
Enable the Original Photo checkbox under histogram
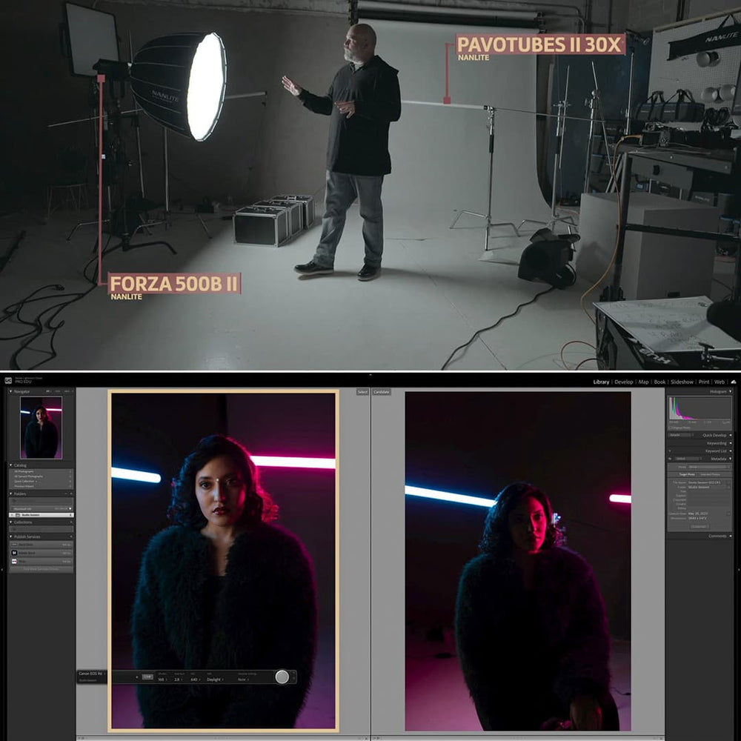point(671,428)
